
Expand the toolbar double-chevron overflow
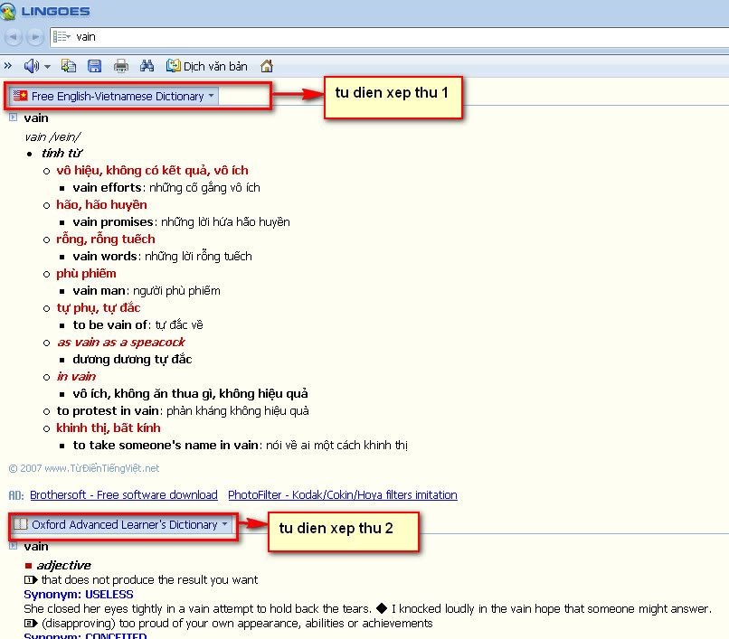[x=8, y=66]
